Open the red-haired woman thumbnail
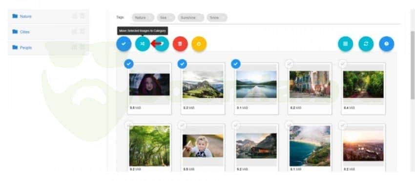 coord(149,85)
